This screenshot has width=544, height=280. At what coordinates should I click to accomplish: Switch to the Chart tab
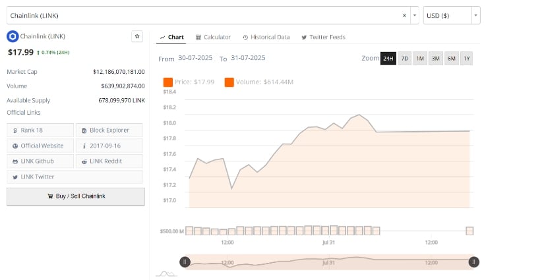click(x=171, y=37)
